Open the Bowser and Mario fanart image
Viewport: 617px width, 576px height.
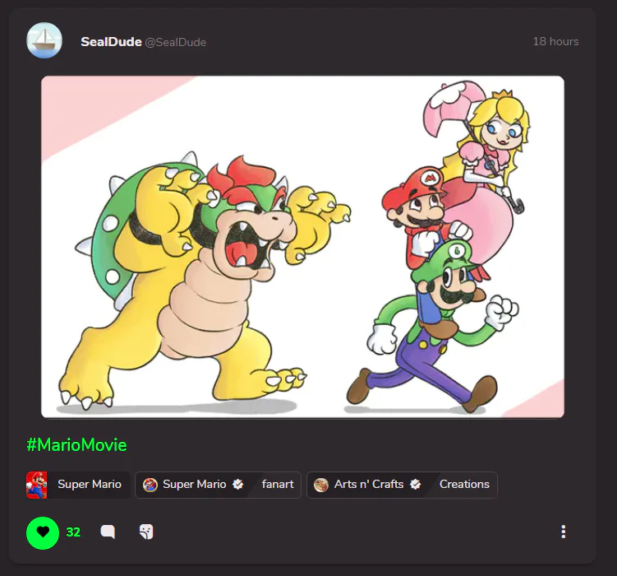302,247
